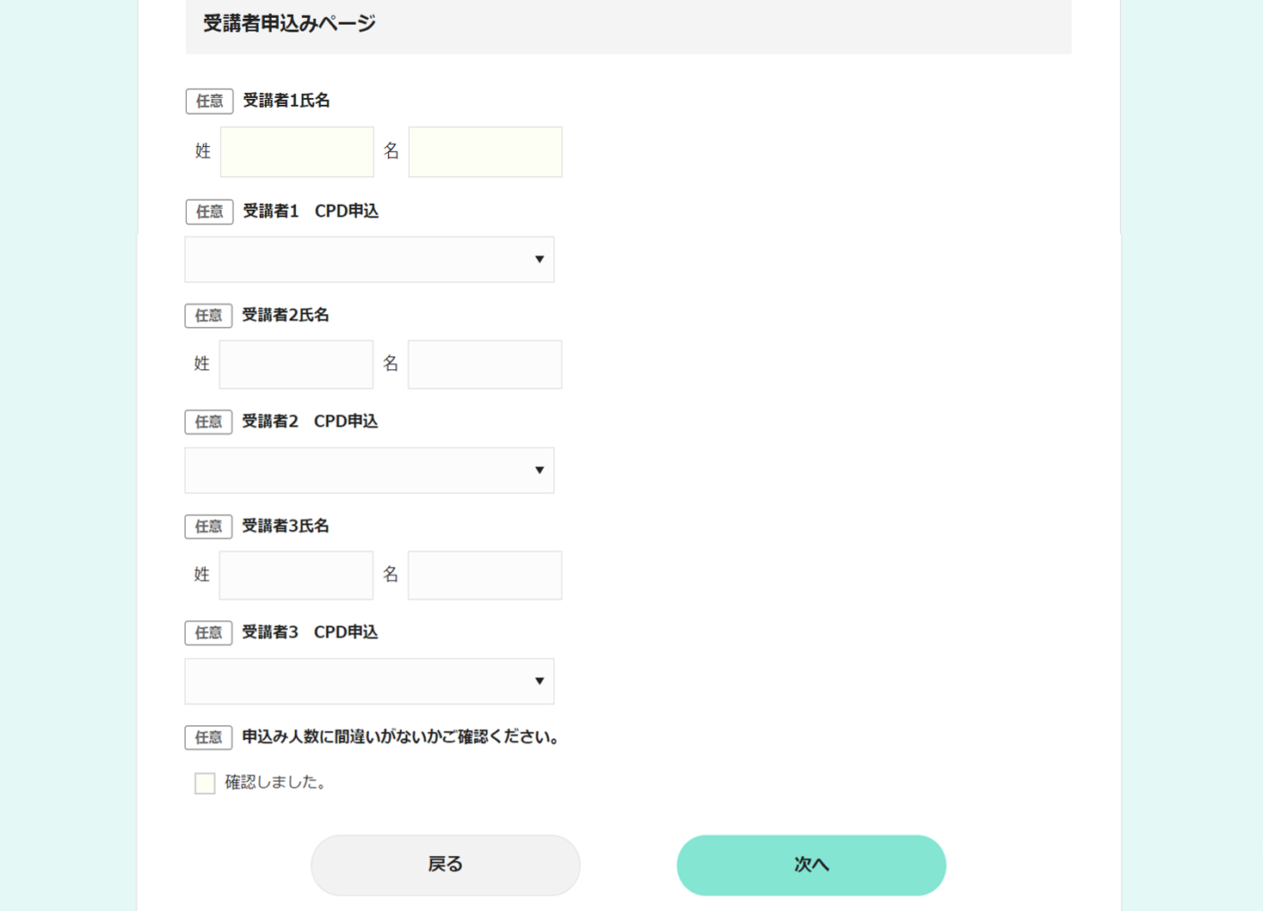Click the 名 field for 受講者2
Screen dimensions: 1263x911
tap(484, 364)
